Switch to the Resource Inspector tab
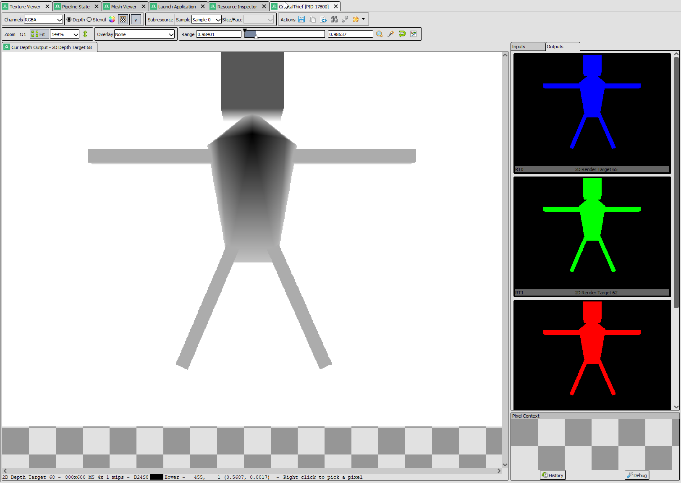The width and height of the screenshot is (681, 483). click(237, 7)
